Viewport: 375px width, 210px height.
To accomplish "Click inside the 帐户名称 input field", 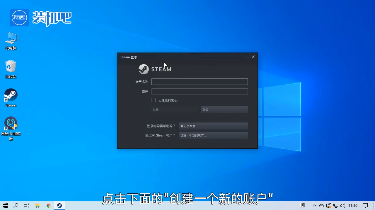I will tap(199, 82).
